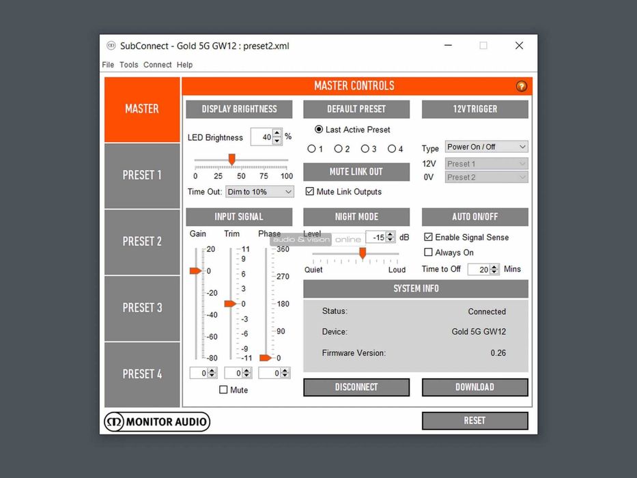This screenshot has width=637, height=478.
Task: Open the Time Out Dim to 10% dropdown
Action: [x=259, y=192]
